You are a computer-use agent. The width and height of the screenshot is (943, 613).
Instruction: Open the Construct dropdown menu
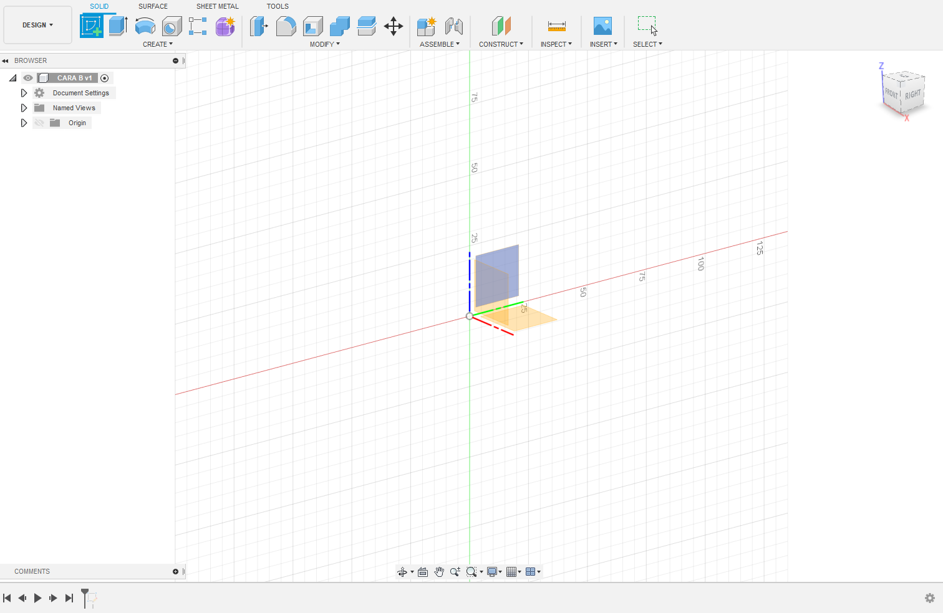(x=501, y=44)
